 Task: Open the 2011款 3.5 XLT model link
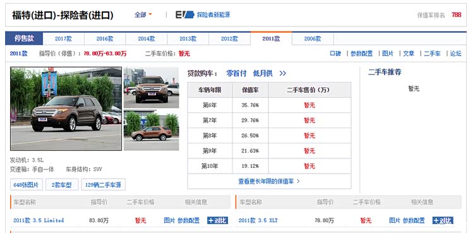pos(258,220)
